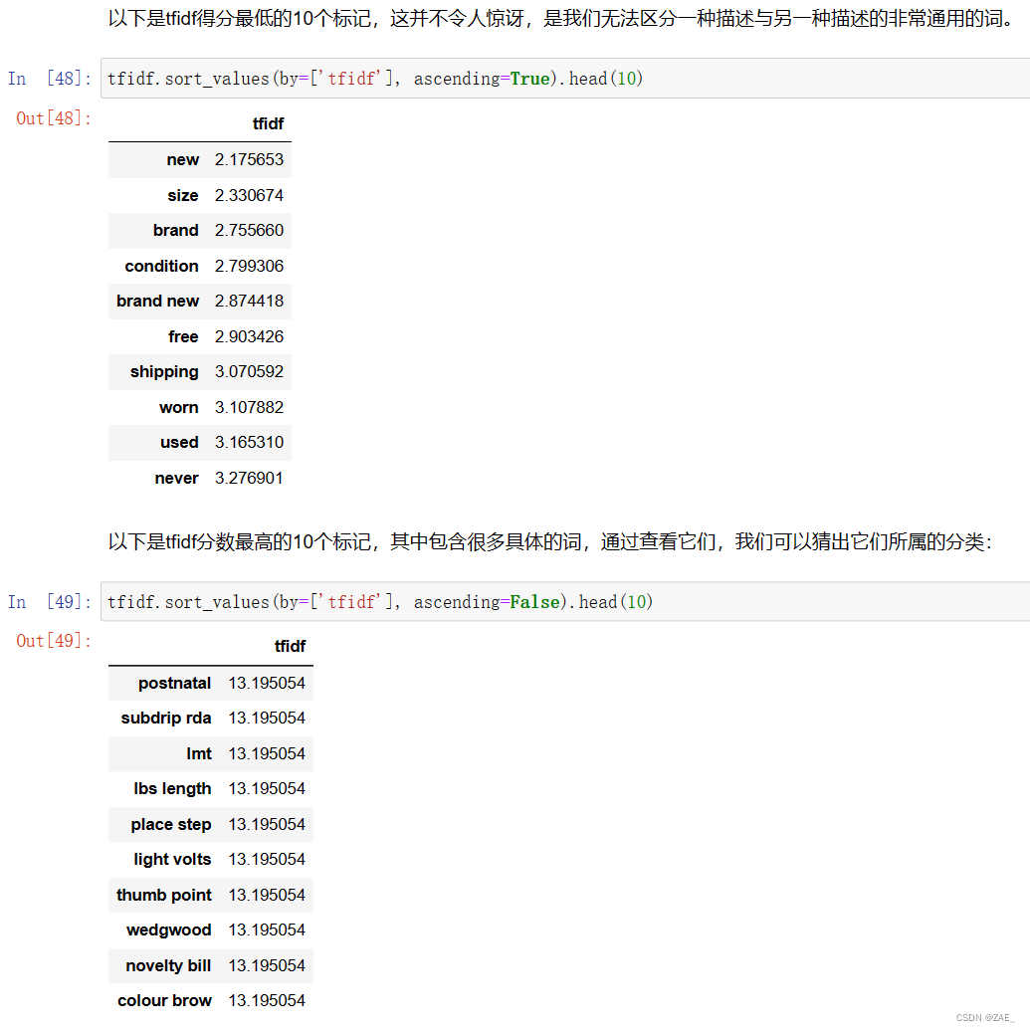1030x1032 pixels.
Task: Click the value 2.874418
Action: point(249,301)
